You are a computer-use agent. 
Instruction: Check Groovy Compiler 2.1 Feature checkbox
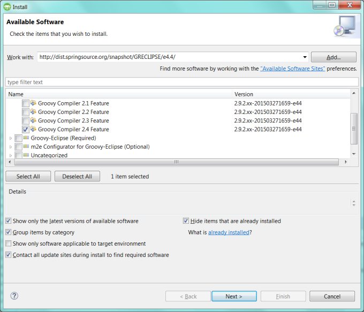pos(26,103)
